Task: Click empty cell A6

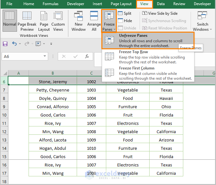Action: click(19, 81)
